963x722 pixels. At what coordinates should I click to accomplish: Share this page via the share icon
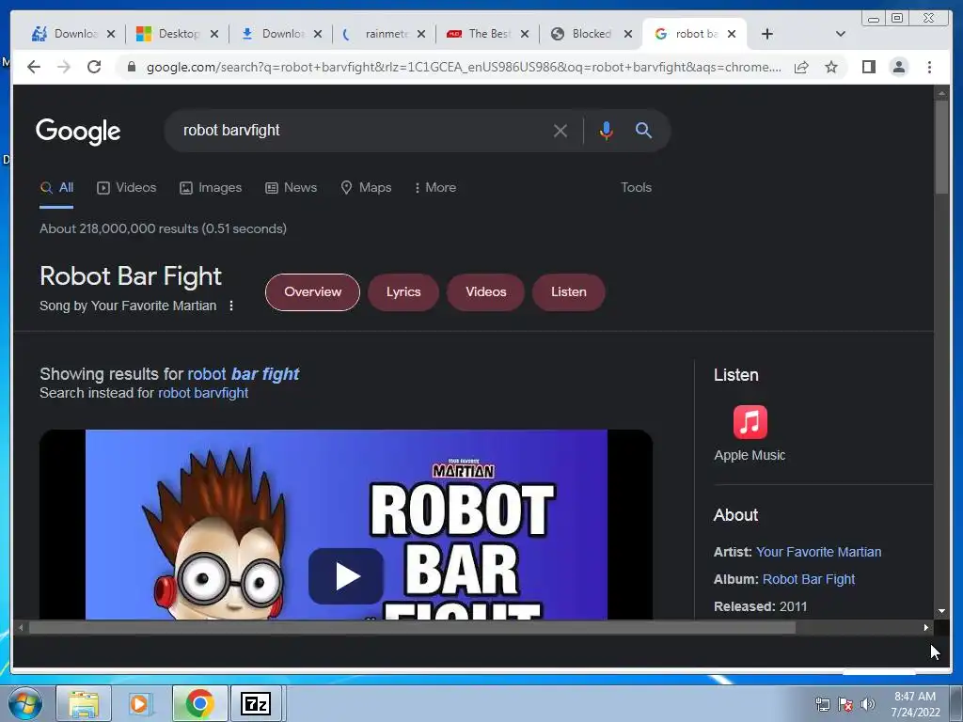(801, 67)
